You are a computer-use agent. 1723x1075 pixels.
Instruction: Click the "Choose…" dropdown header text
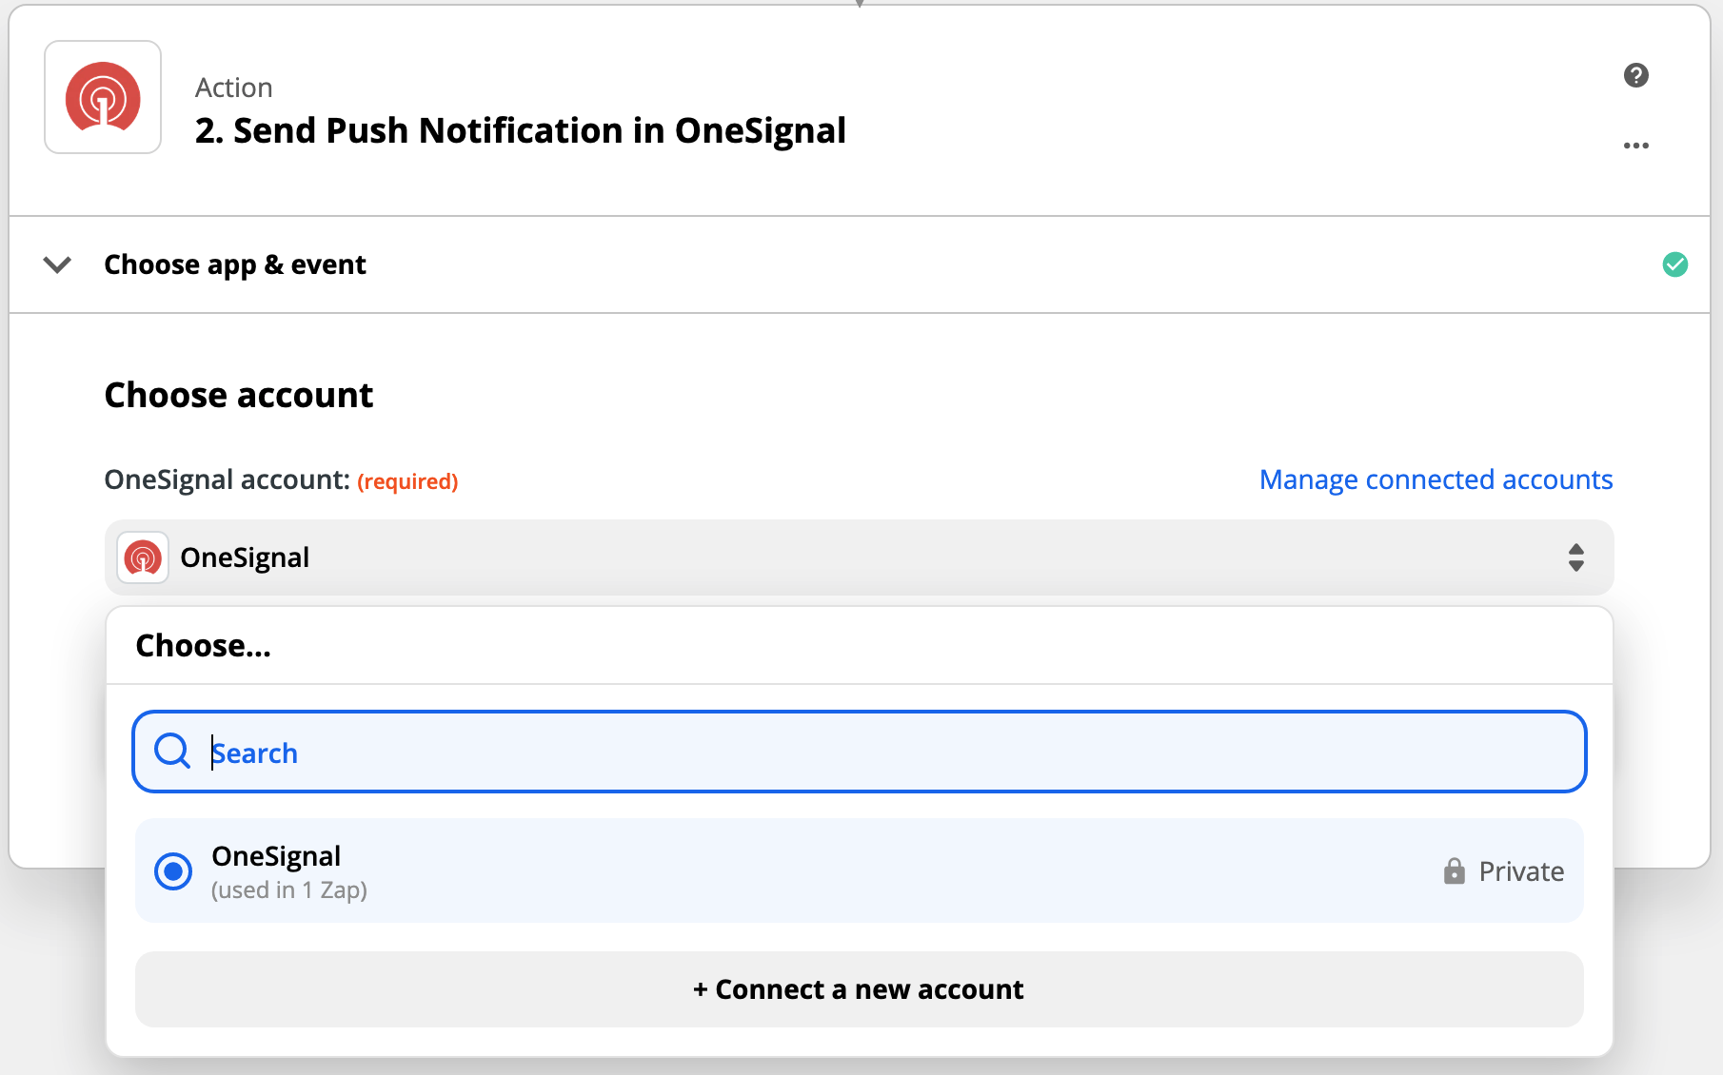pyautogui.click(x=203, y=646)
